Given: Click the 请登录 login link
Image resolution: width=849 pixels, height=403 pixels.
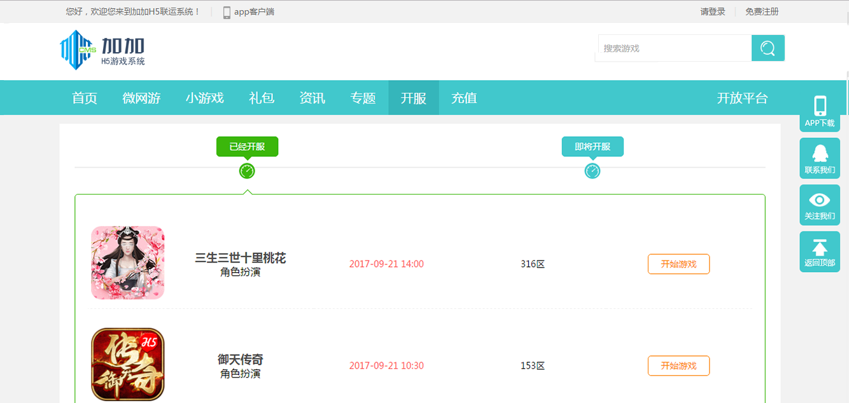Looking at the screenshot, I should pyautogui.click(x=712, y=11).
